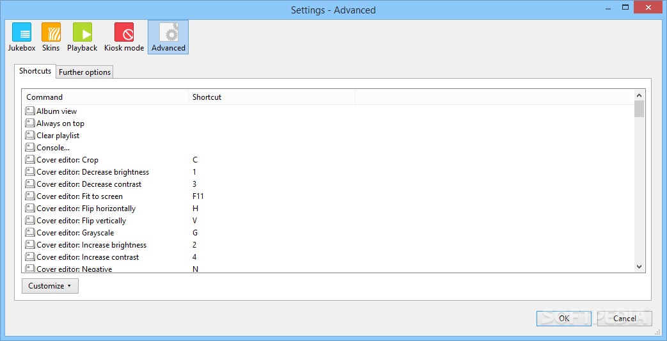Click the icon beside Cover editor: Flip vertically
The image size is (667, 341).
pos(30,220)
